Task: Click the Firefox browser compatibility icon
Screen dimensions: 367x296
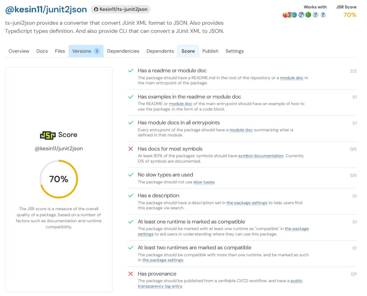Action: pos(285,15)
